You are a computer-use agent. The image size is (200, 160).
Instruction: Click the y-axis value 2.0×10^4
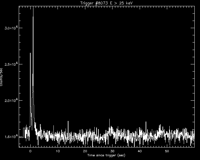[12, 100]
